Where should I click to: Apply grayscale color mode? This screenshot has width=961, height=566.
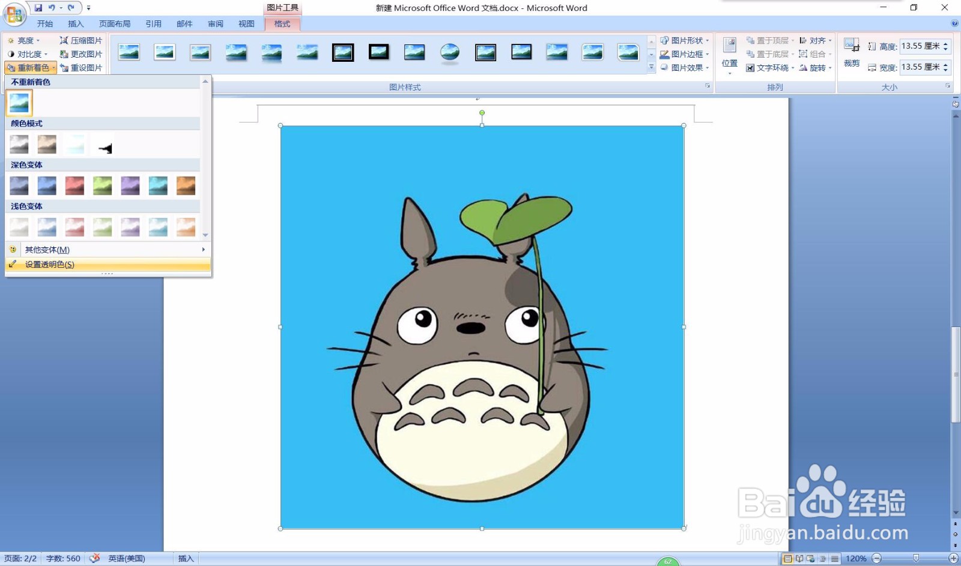coord(19,145)
